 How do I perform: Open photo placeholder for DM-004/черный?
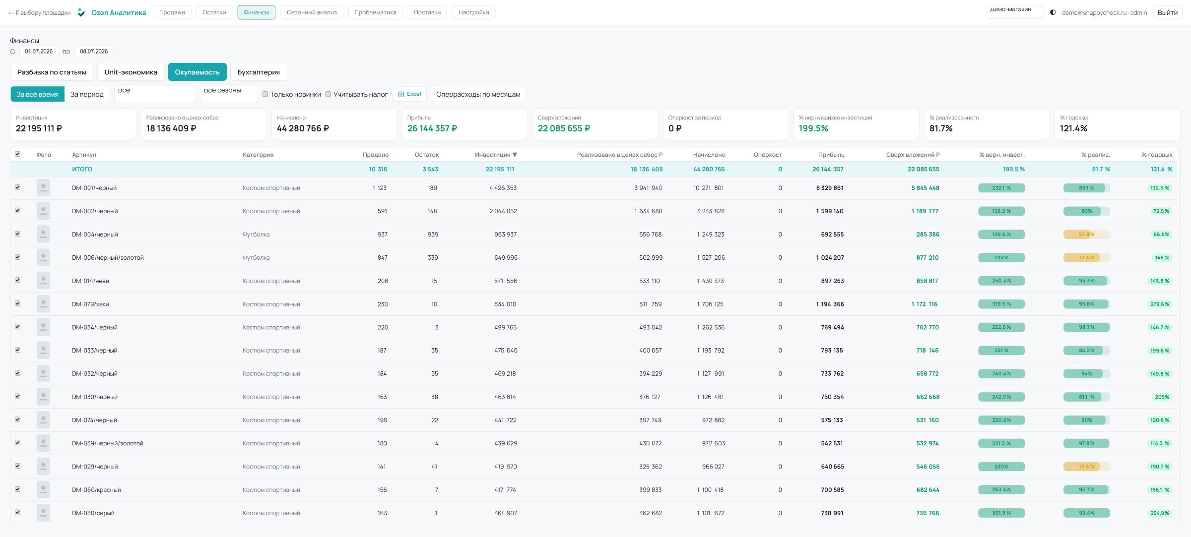(43, 234)
